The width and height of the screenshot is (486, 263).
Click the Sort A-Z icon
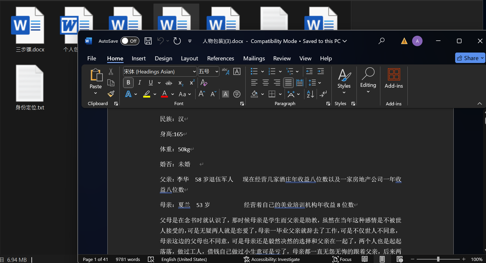(310, 94)
